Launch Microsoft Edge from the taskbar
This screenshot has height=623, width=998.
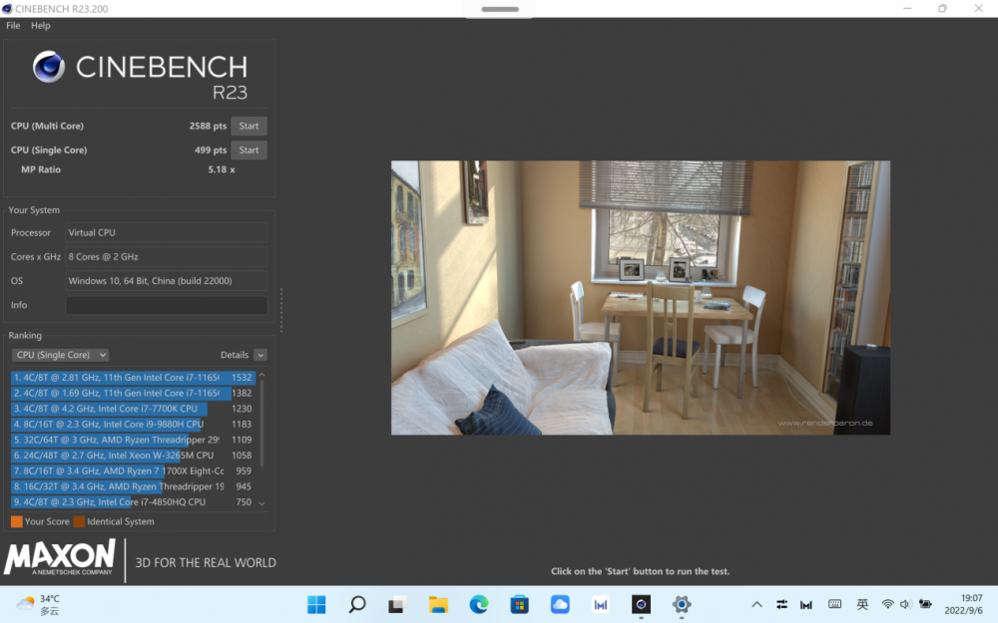(479, 605)
